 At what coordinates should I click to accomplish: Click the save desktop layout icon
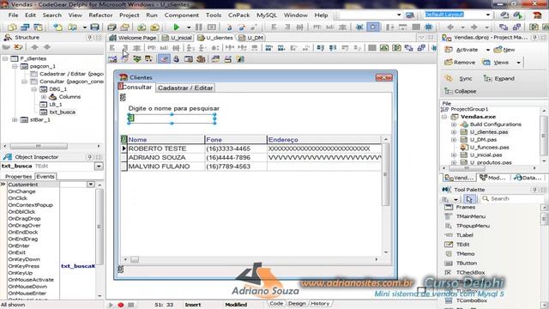[504, 15]
